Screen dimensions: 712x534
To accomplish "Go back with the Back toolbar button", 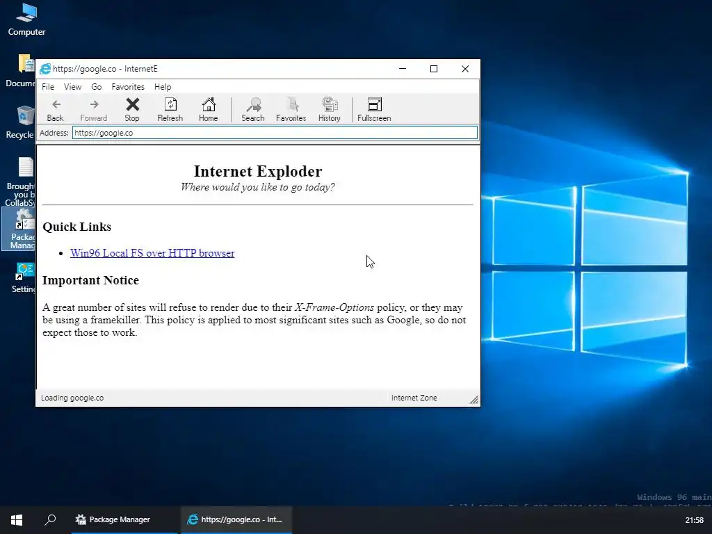I will tap(56, 110).
